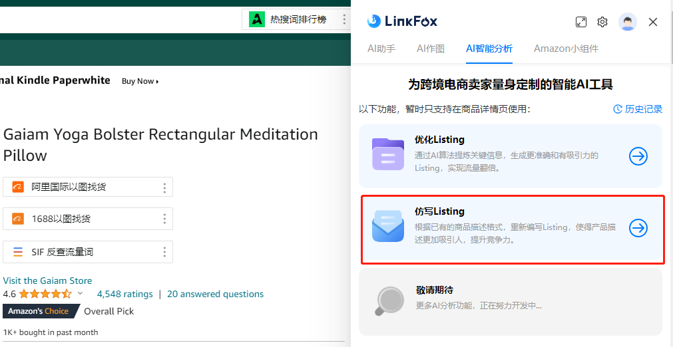Click the 1688 orange logo icon

click(x=18, y=219)
